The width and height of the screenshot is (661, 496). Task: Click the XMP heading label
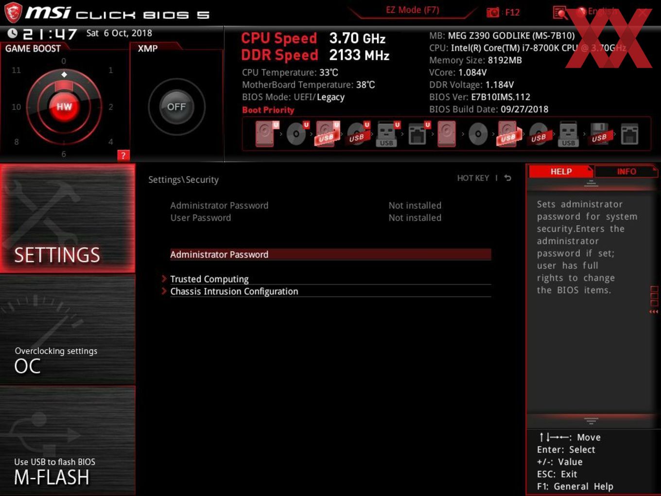148,49
